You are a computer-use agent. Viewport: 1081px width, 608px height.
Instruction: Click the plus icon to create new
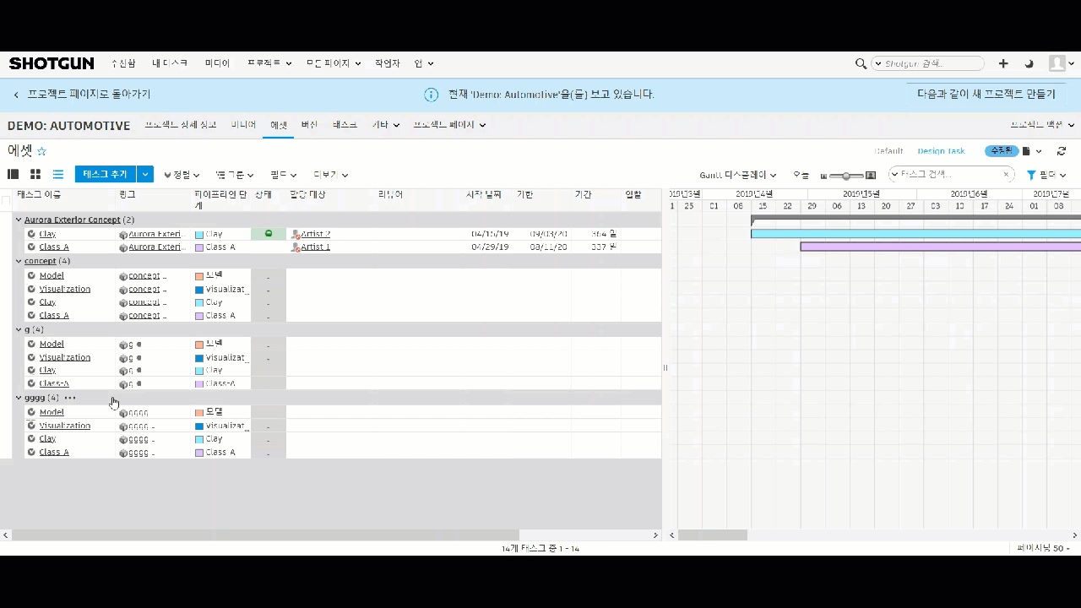pyautogui.click(x=1002, y=63)
